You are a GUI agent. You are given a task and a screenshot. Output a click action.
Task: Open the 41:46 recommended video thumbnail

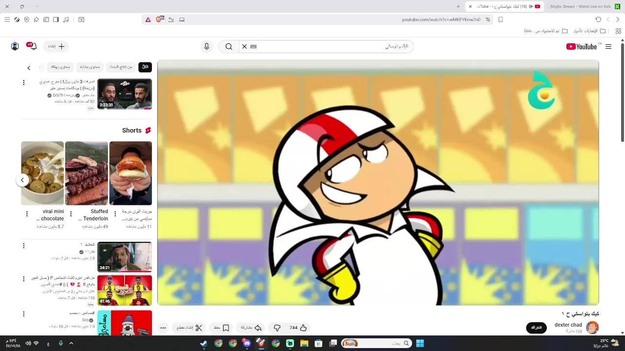[125, 290]
